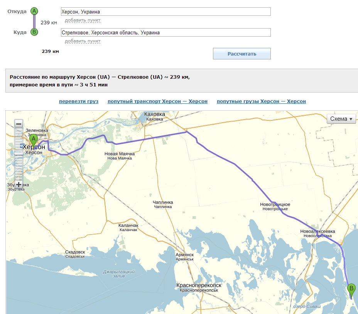Click добавить пункт under the origin field
Image resolution: width=358 pixels, height=314 pixels.
pyautogui.click(x=83, y=20)
